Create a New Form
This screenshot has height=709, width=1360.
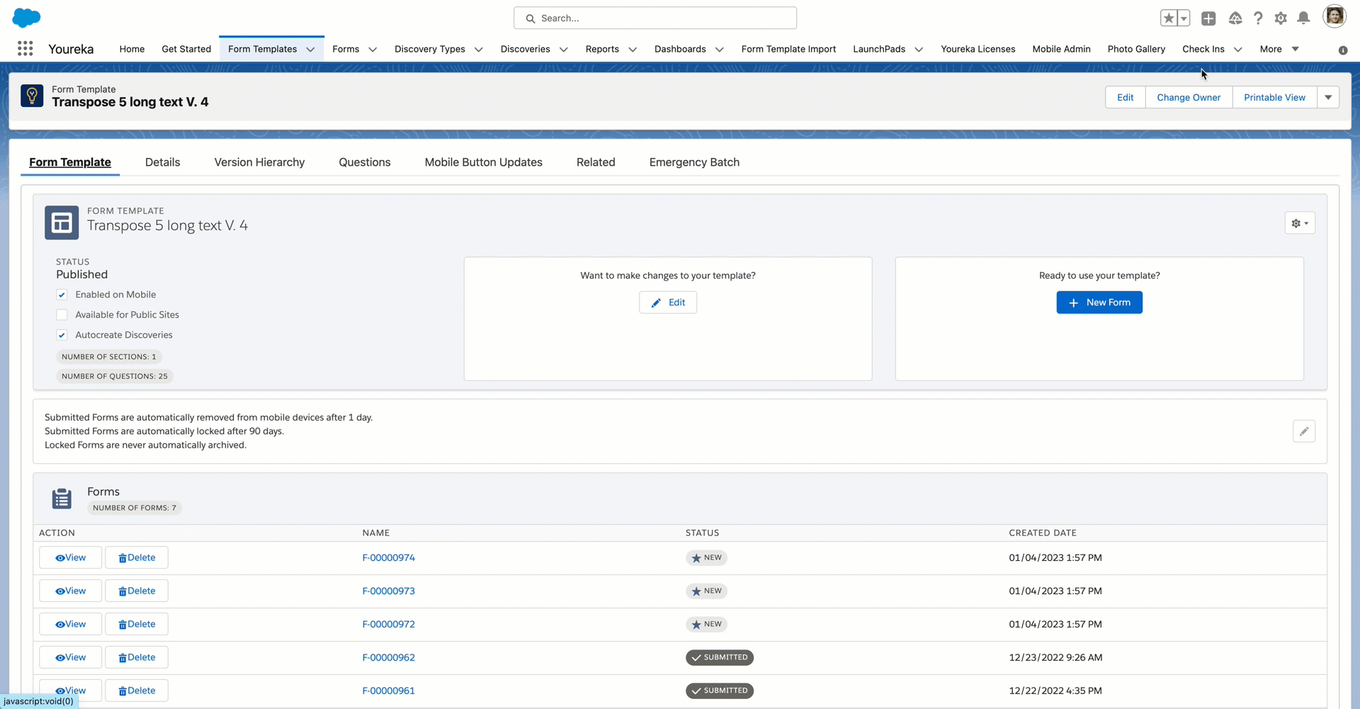click(x=1099, y=302)
